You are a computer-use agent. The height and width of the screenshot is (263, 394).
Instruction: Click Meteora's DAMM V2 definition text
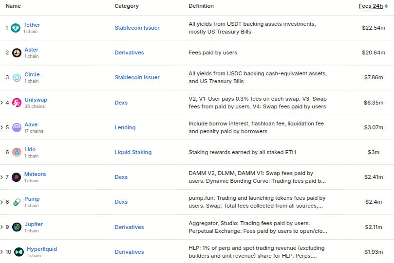click(x=257, y=177)
